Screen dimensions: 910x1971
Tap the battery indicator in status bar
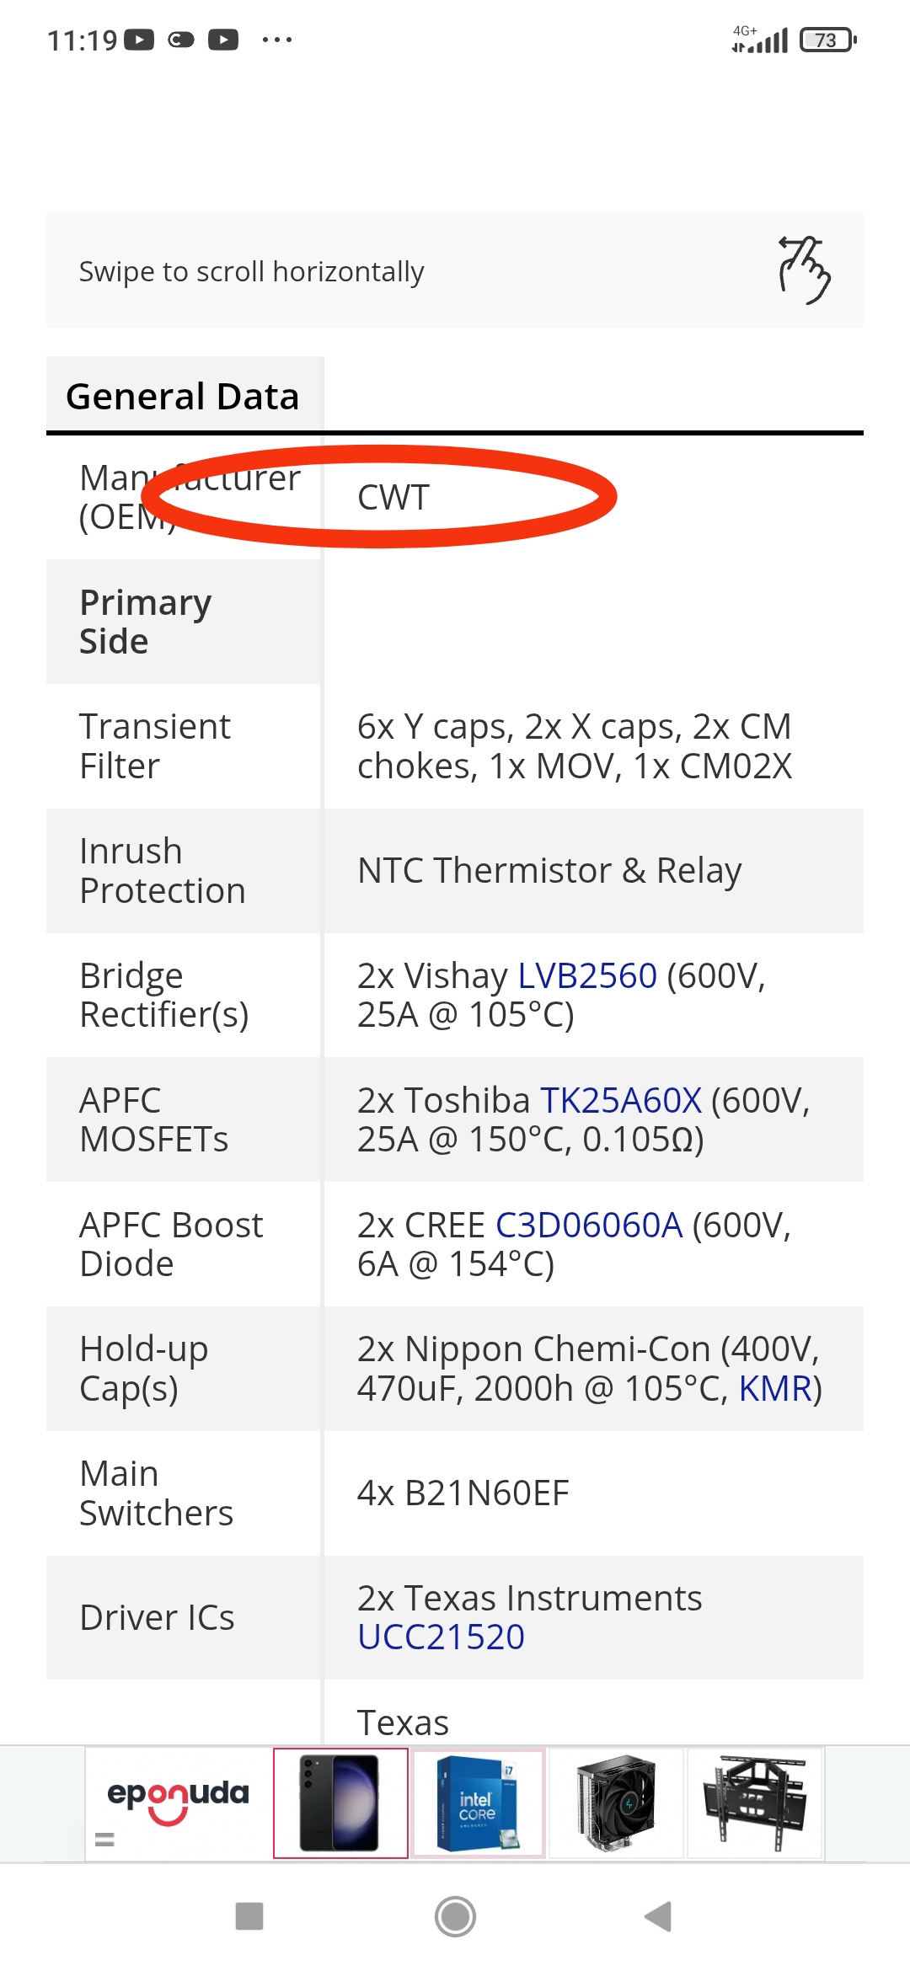[828, 40]
